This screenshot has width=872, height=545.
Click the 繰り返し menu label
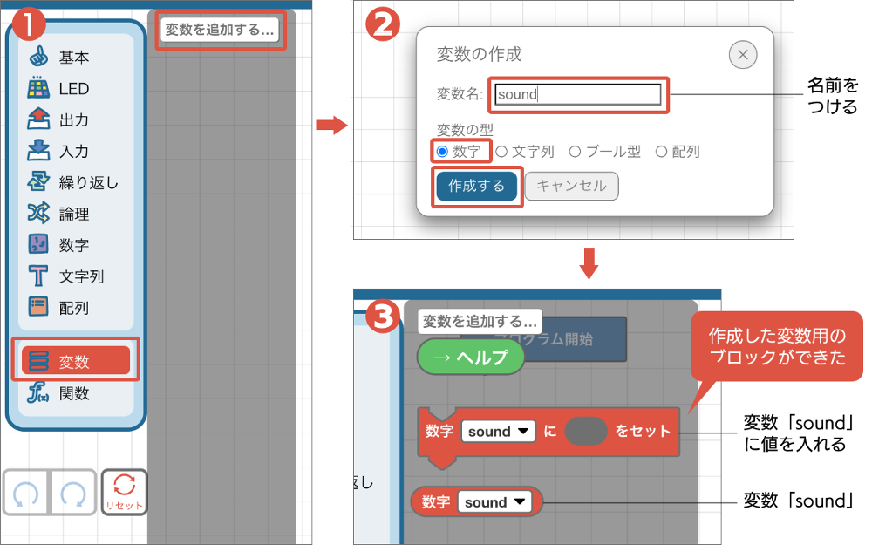(89, 182)
